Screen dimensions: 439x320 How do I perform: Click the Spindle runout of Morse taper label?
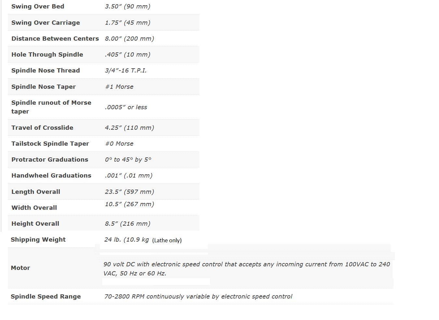click(51, 107)
